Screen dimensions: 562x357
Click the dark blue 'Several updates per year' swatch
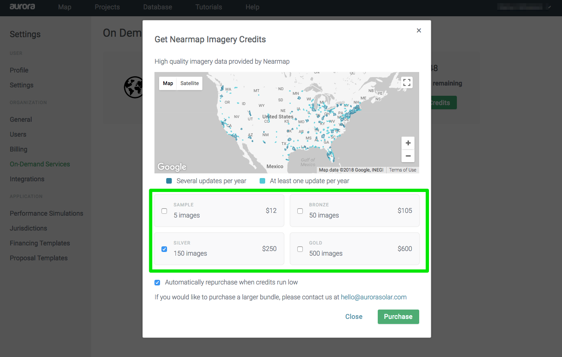[169, 181]
